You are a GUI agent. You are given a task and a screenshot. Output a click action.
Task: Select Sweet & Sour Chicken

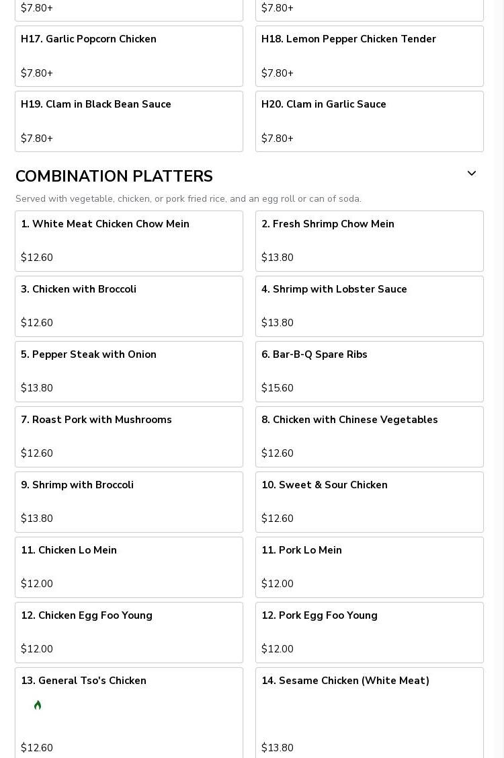coord(370,502)
